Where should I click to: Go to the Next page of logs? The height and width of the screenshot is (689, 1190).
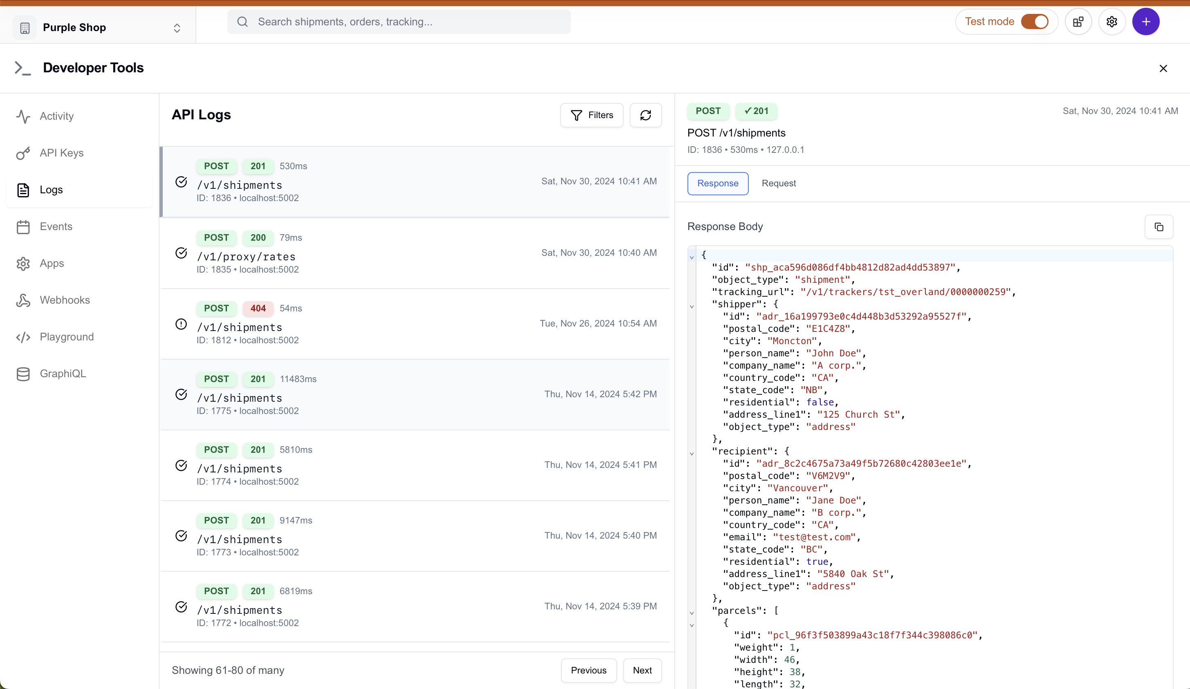point(642,670)
